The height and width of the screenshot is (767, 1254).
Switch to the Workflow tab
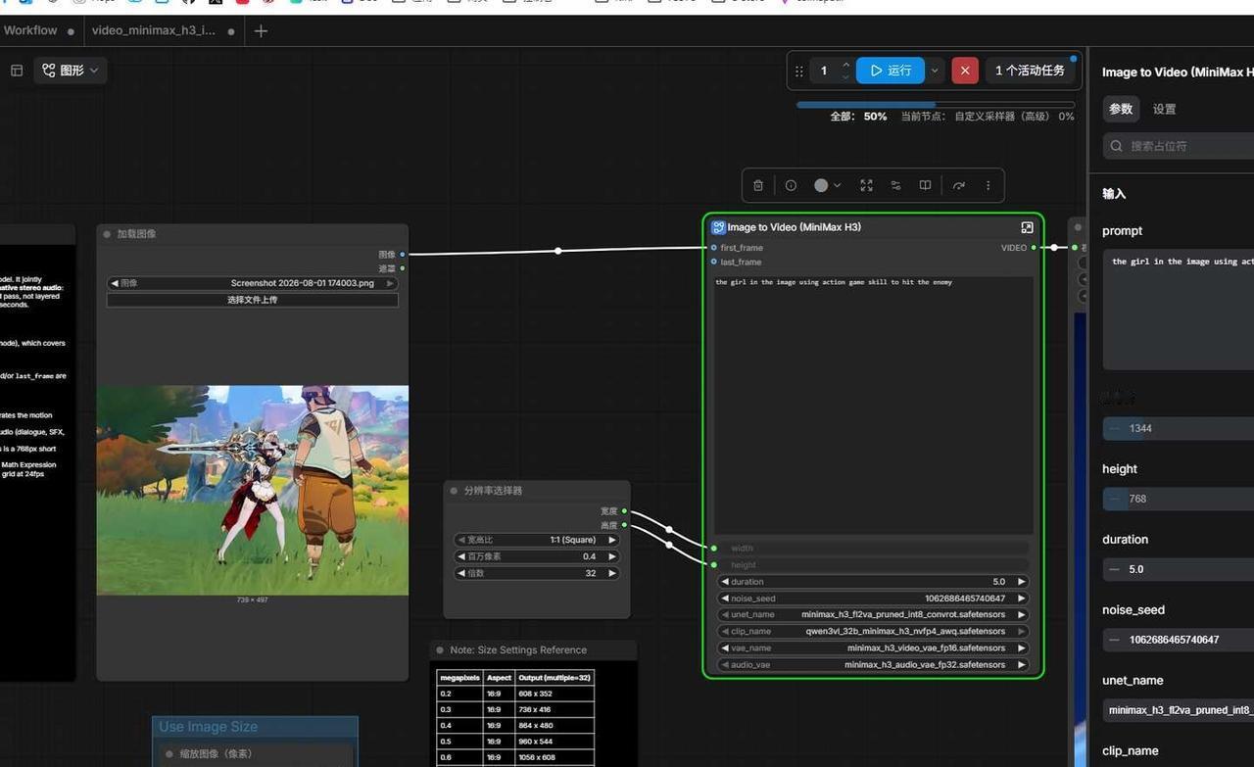(x=30, y=30)
